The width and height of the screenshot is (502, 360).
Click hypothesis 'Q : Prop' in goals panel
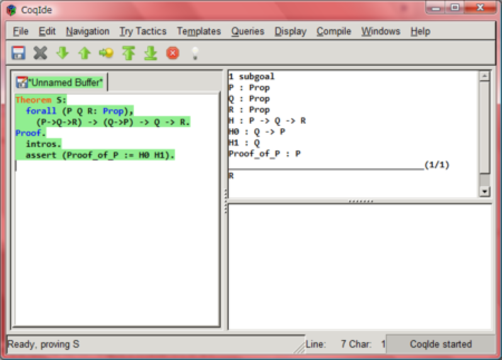(x=249, y=99)
